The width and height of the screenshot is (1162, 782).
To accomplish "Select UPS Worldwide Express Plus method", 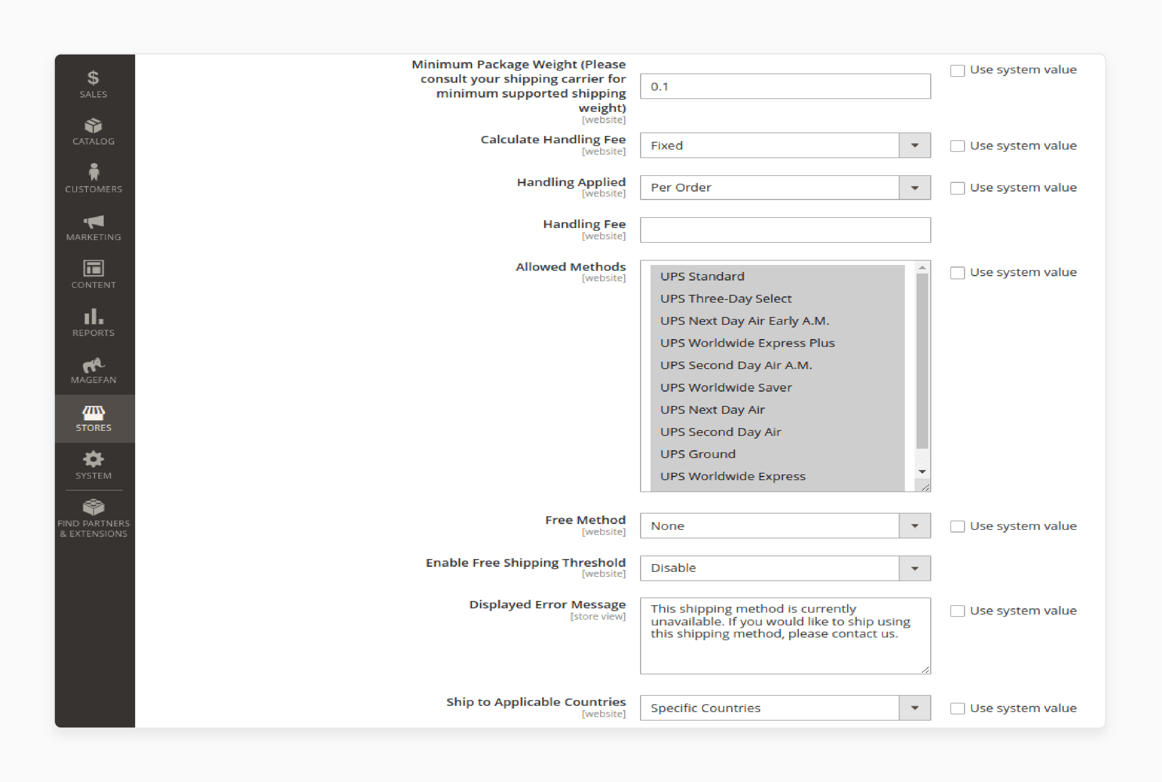I will (x=777, y=343).
